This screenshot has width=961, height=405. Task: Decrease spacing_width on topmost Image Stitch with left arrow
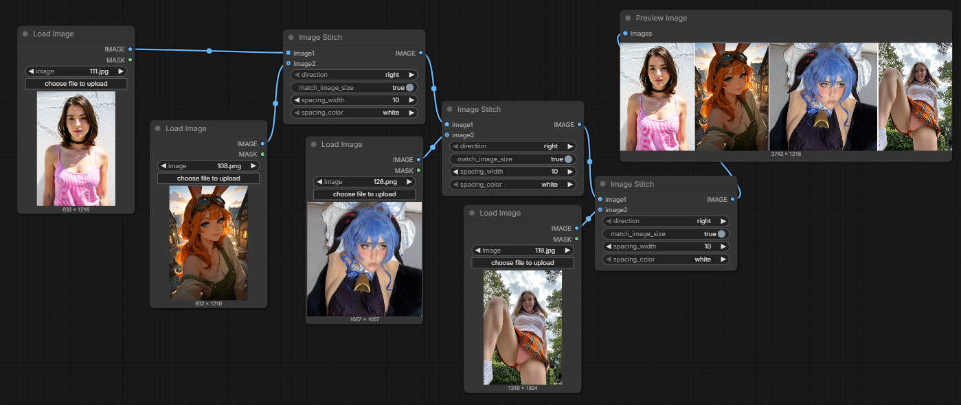[x=297, y=100]
